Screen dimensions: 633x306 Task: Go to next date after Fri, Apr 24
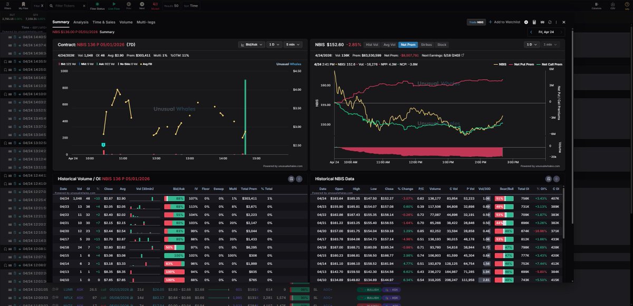coord(561,32)
